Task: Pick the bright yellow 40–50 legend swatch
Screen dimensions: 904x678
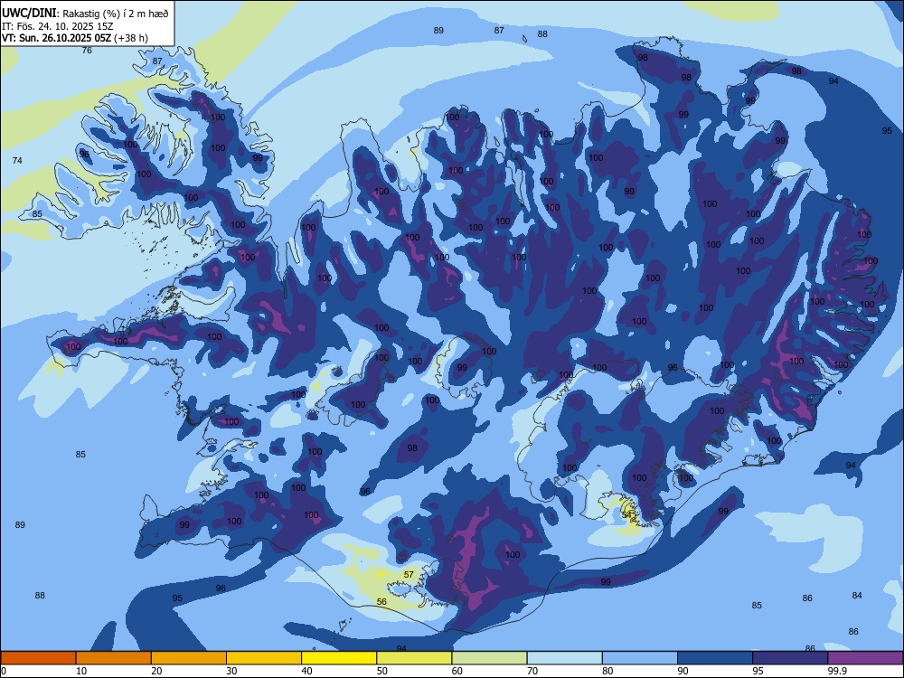Action: 339,658
